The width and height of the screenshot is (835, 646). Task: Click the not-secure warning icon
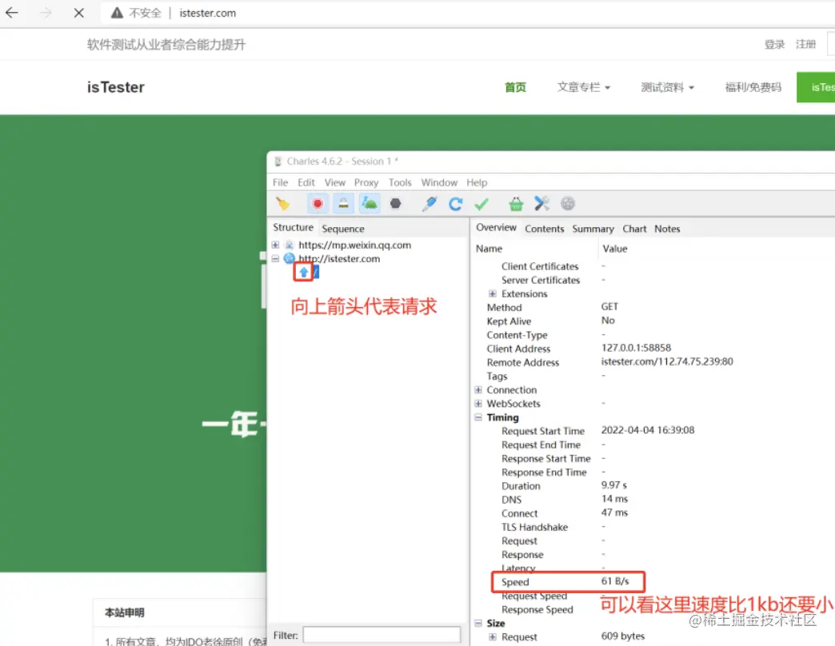(x=117, y=13)
